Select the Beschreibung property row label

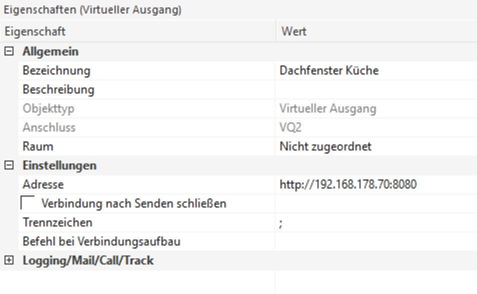point(58,90)
